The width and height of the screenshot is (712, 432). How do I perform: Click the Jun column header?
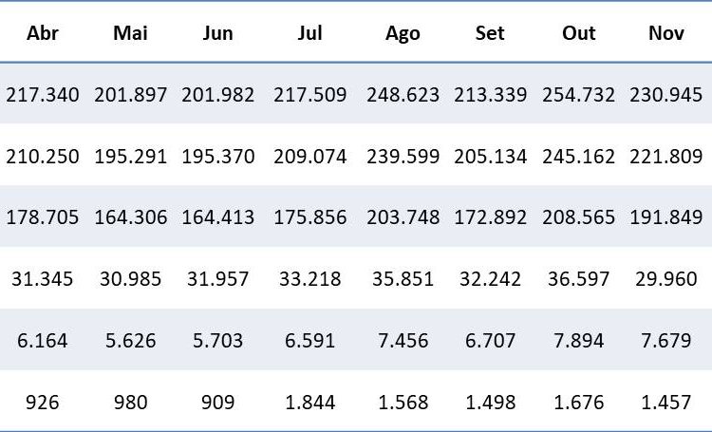point(217,33)
